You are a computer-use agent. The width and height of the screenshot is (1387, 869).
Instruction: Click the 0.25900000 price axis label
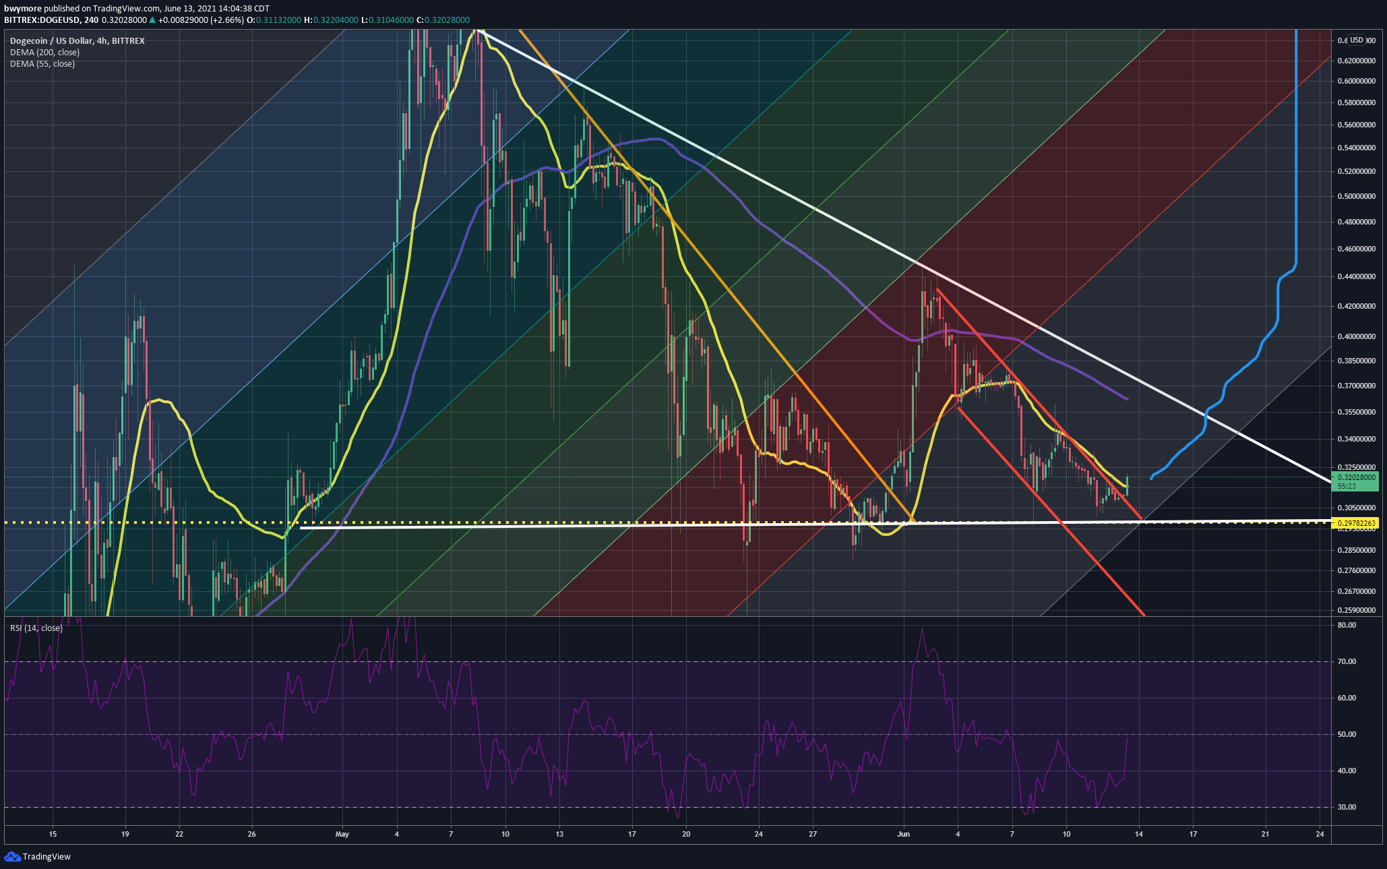1356,610
